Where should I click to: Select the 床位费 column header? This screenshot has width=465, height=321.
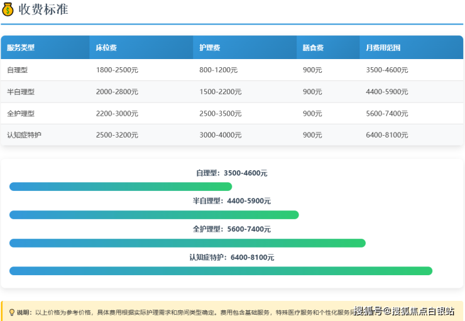(x=106, y=48)
